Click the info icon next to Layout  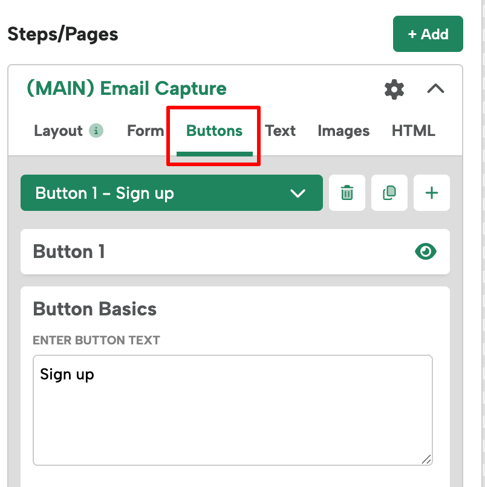[97, 131]
